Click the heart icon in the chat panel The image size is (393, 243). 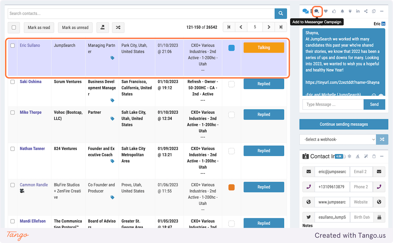pos(326,11)
